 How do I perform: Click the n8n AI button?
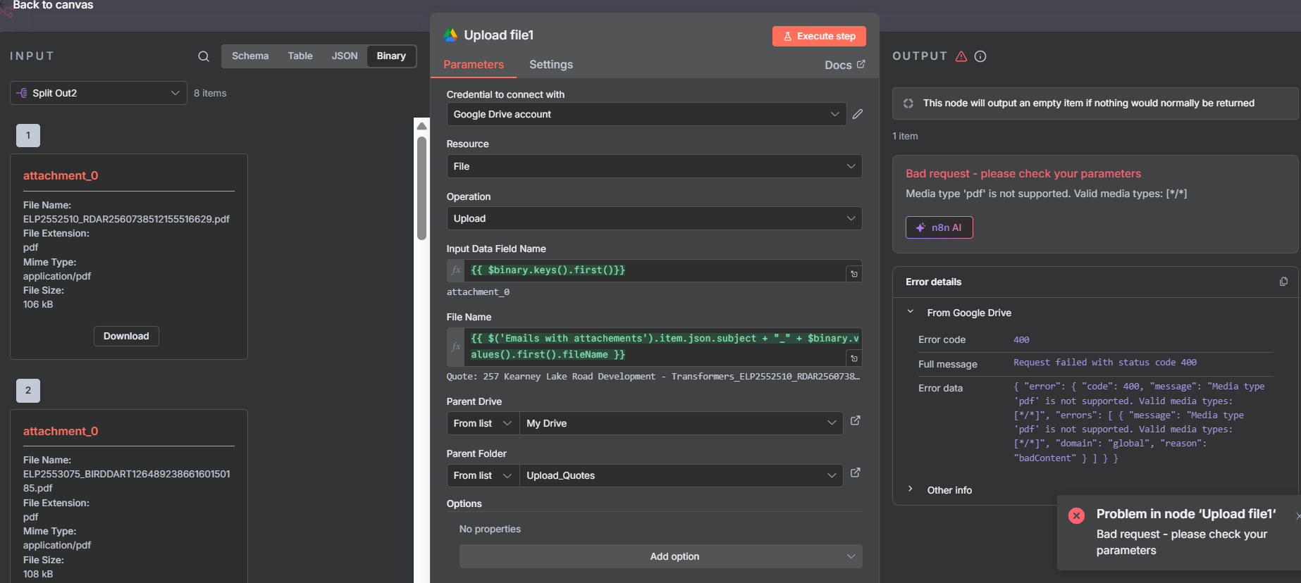click(939, 227)
